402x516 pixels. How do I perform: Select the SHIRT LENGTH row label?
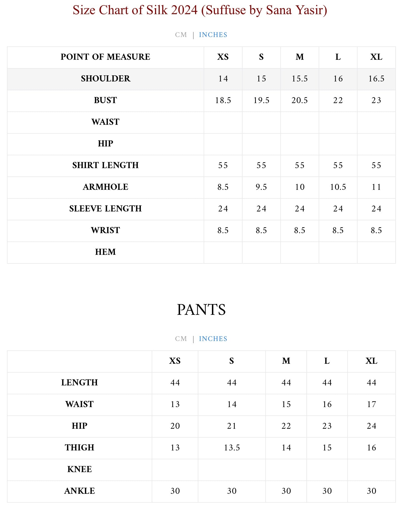[x=105, y=165]
